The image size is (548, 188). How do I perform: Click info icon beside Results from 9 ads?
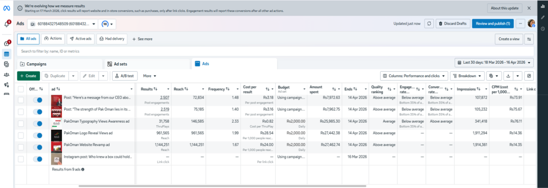pos(83,169)
